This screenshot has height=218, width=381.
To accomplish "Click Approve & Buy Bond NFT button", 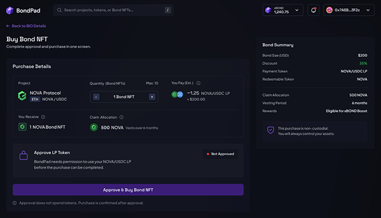I will click(x=128, y=190).
